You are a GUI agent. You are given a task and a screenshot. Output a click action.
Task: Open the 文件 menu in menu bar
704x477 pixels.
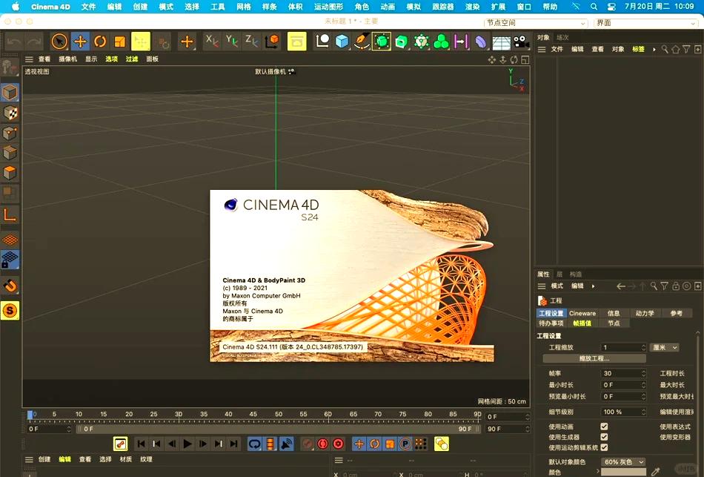click(88, 7)
